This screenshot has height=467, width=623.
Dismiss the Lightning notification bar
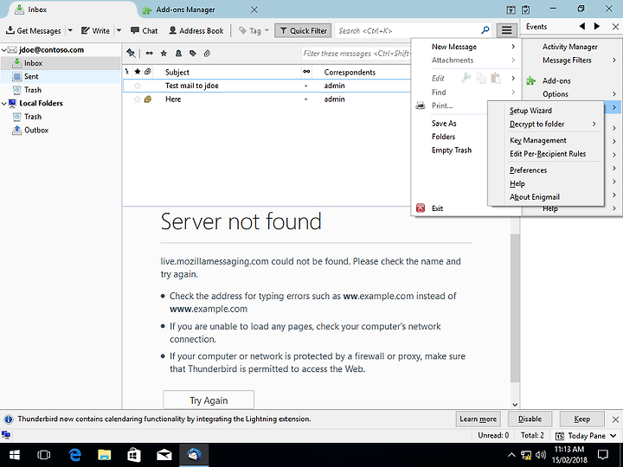click(615, 419)
